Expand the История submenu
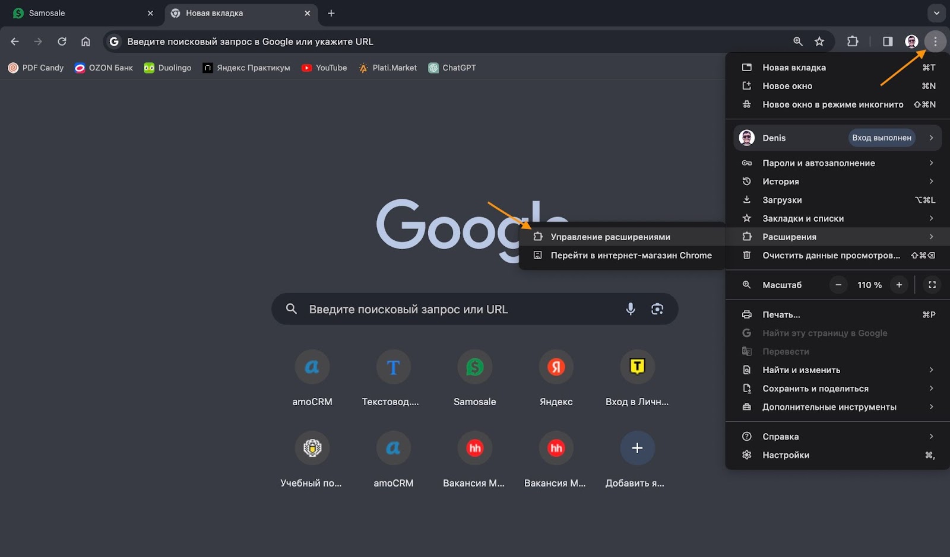The height and width of the screenshot is (557, 950). 838,182
